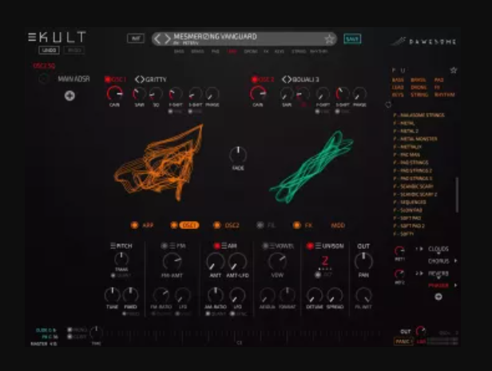The width and height of the screenshot is (492, 371).
Task: Click the master OUT volume knob
Action: pos(421,331)
